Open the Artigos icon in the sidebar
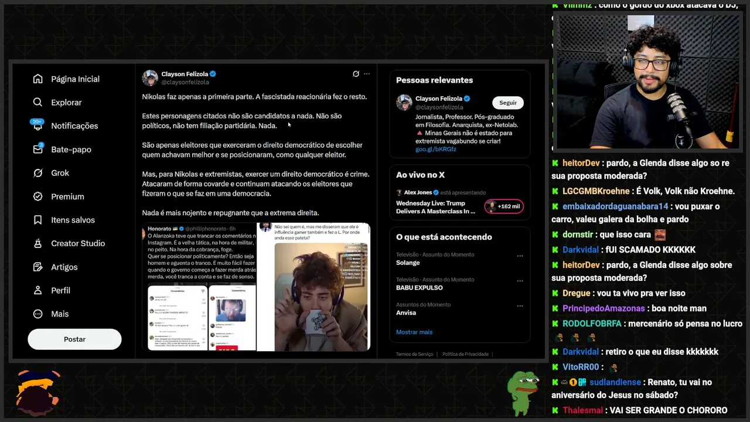The width and height of the screenshot is (750, 422). click(38, 267)
